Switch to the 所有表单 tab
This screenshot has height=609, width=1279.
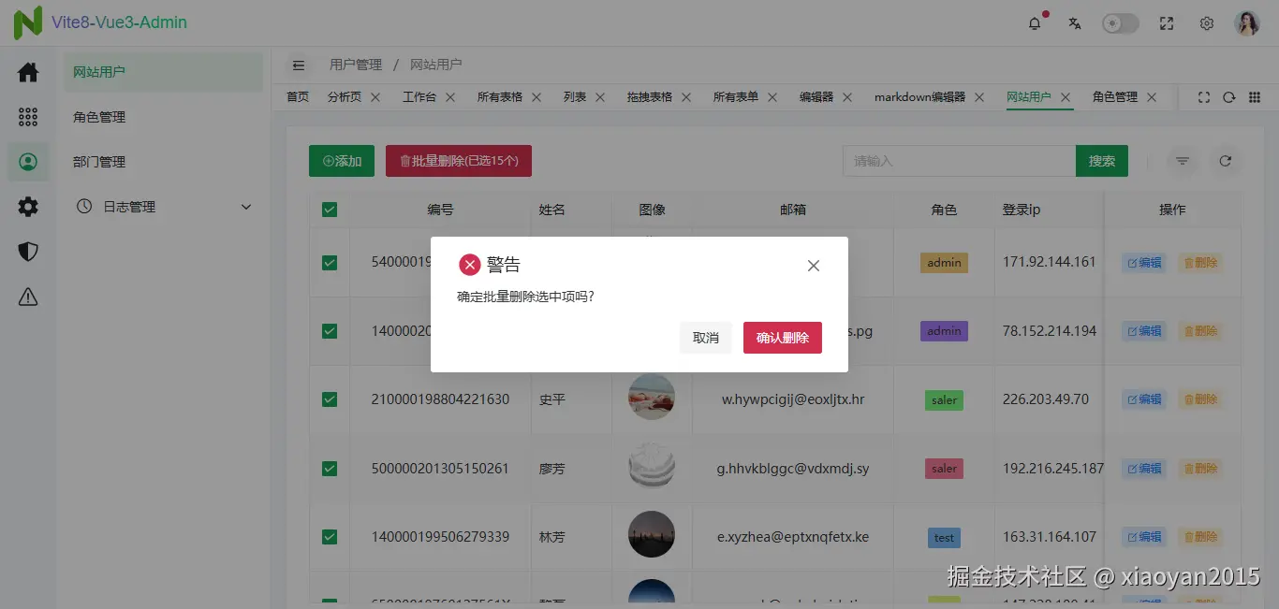(736, 96)
